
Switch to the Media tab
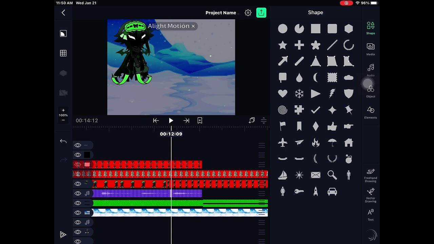click(371, 49)
